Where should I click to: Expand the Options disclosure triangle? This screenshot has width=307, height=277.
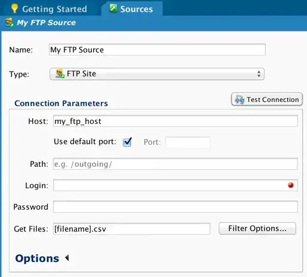pyautogui.click(x=67, y=258)
